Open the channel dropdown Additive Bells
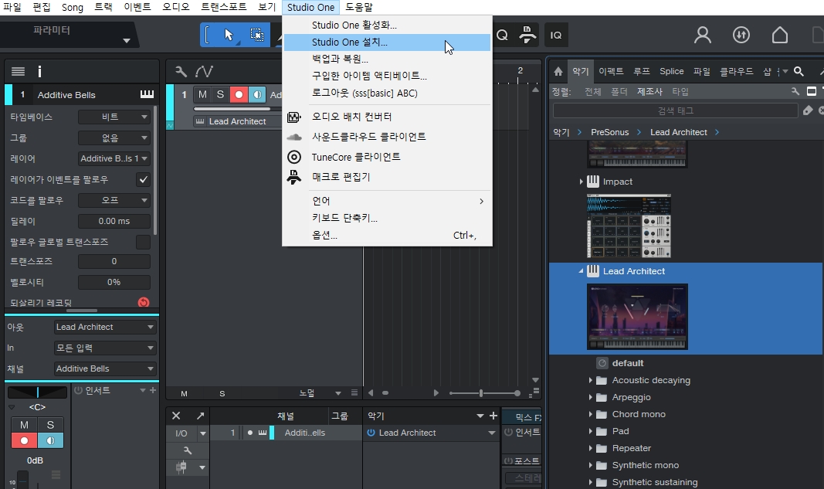The width and height of the screenshot is (824, 489). [105, 368]
